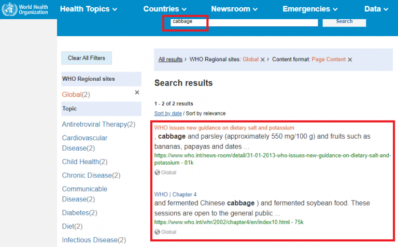Open WHO issues new guidance on dietary salt result
The image size is (398, 247).
(x=224, y=128)
